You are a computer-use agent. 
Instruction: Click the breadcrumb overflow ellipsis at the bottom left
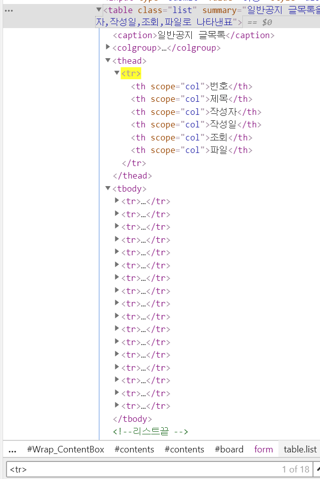pyautogui.click(x=13, y=450)
